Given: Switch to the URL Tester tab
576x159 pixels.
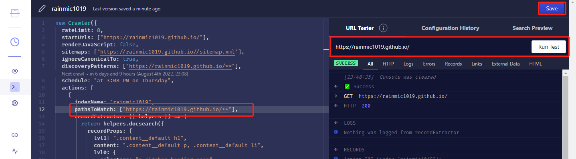Looking at the screenshot, I should [360, 28].
